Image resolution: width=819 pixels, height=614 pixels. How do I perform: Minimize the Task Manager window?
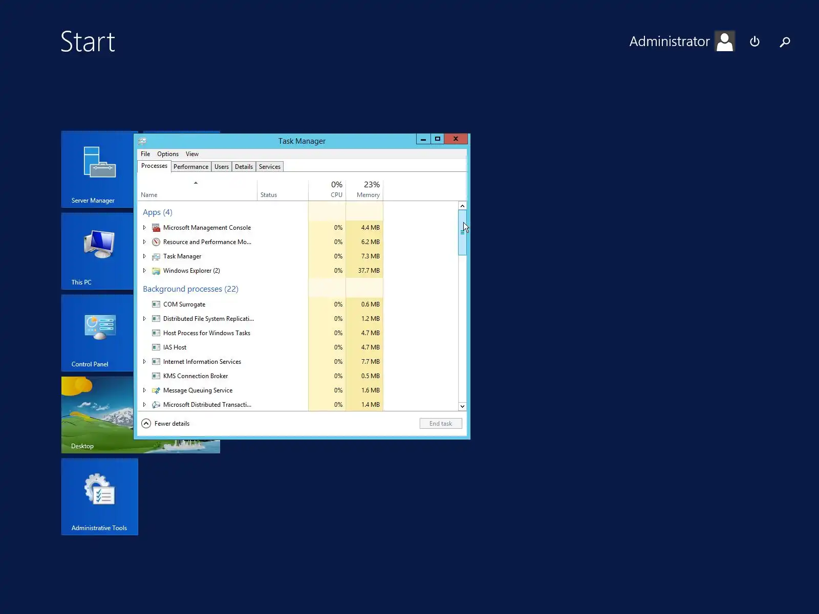423,139
